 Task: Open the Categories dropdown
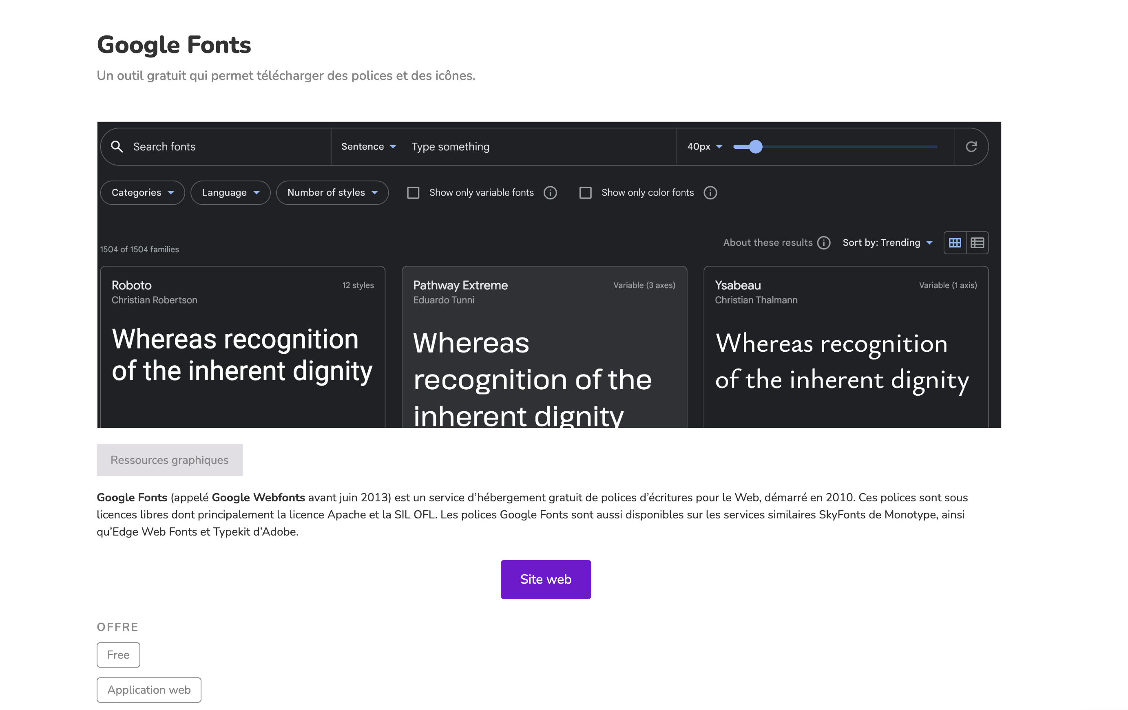click(x=142, y=193)
